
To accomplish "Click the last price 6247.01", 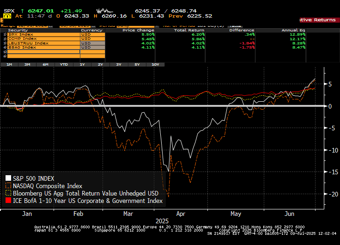I will (41, 11).
